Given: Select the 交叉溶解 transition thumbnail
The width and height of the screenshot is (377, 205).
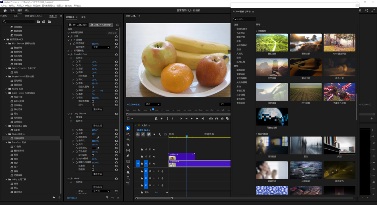Looking at the screenshot, I should [272, 67].
